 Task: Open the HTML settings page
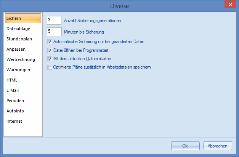(12, 80)
